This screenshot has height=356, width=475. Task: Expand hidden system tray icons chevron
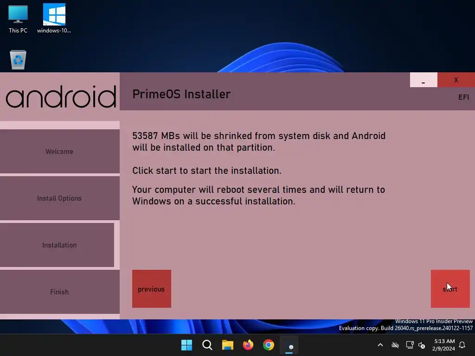380,345
